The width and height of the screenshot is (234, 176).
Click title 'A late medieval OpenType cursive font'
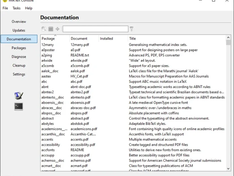(158, 103)
